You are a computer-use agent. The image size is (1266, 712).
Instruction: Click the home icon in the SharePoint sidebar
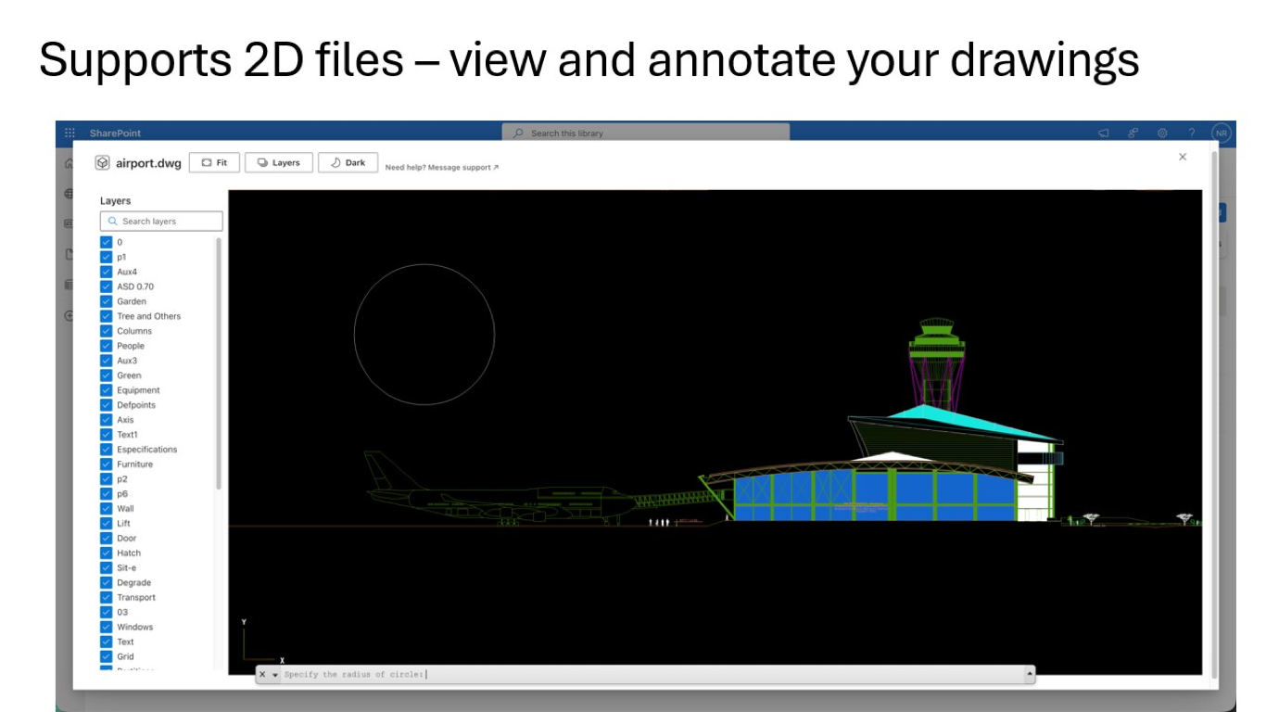(69, 161)
